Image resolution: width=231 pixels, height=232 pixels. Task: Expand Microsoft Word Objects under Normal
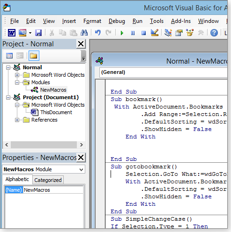pyautogui.click(x=17, y=75)
